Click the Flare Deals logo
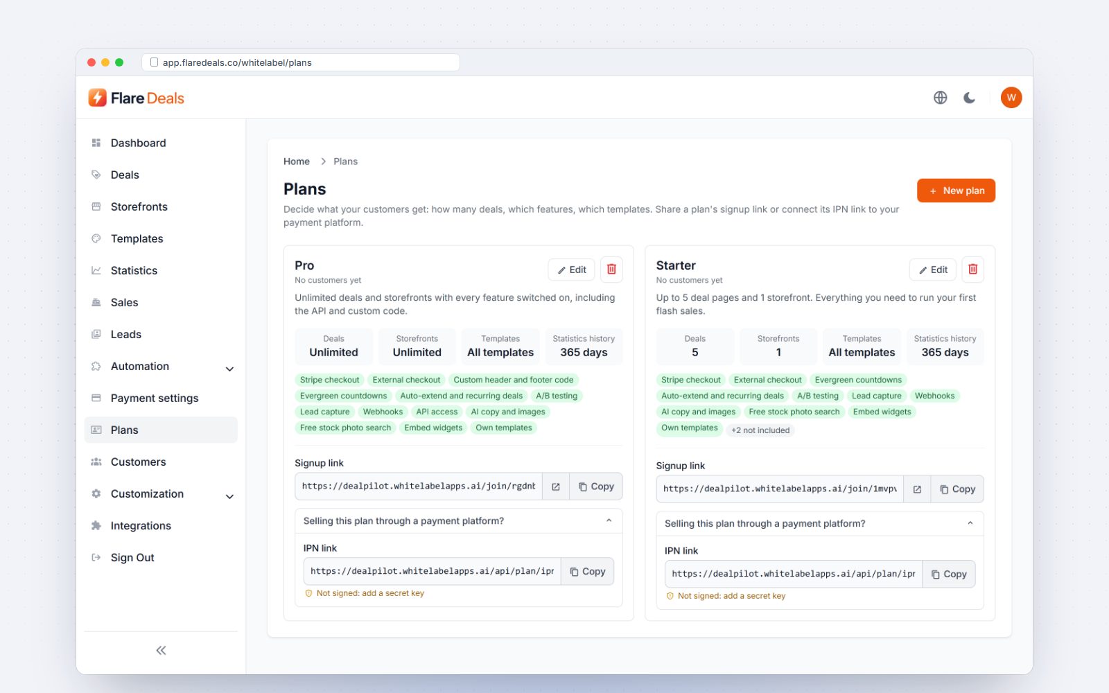This screenshot has width=1109, height=693. click(x=137, y=98)
